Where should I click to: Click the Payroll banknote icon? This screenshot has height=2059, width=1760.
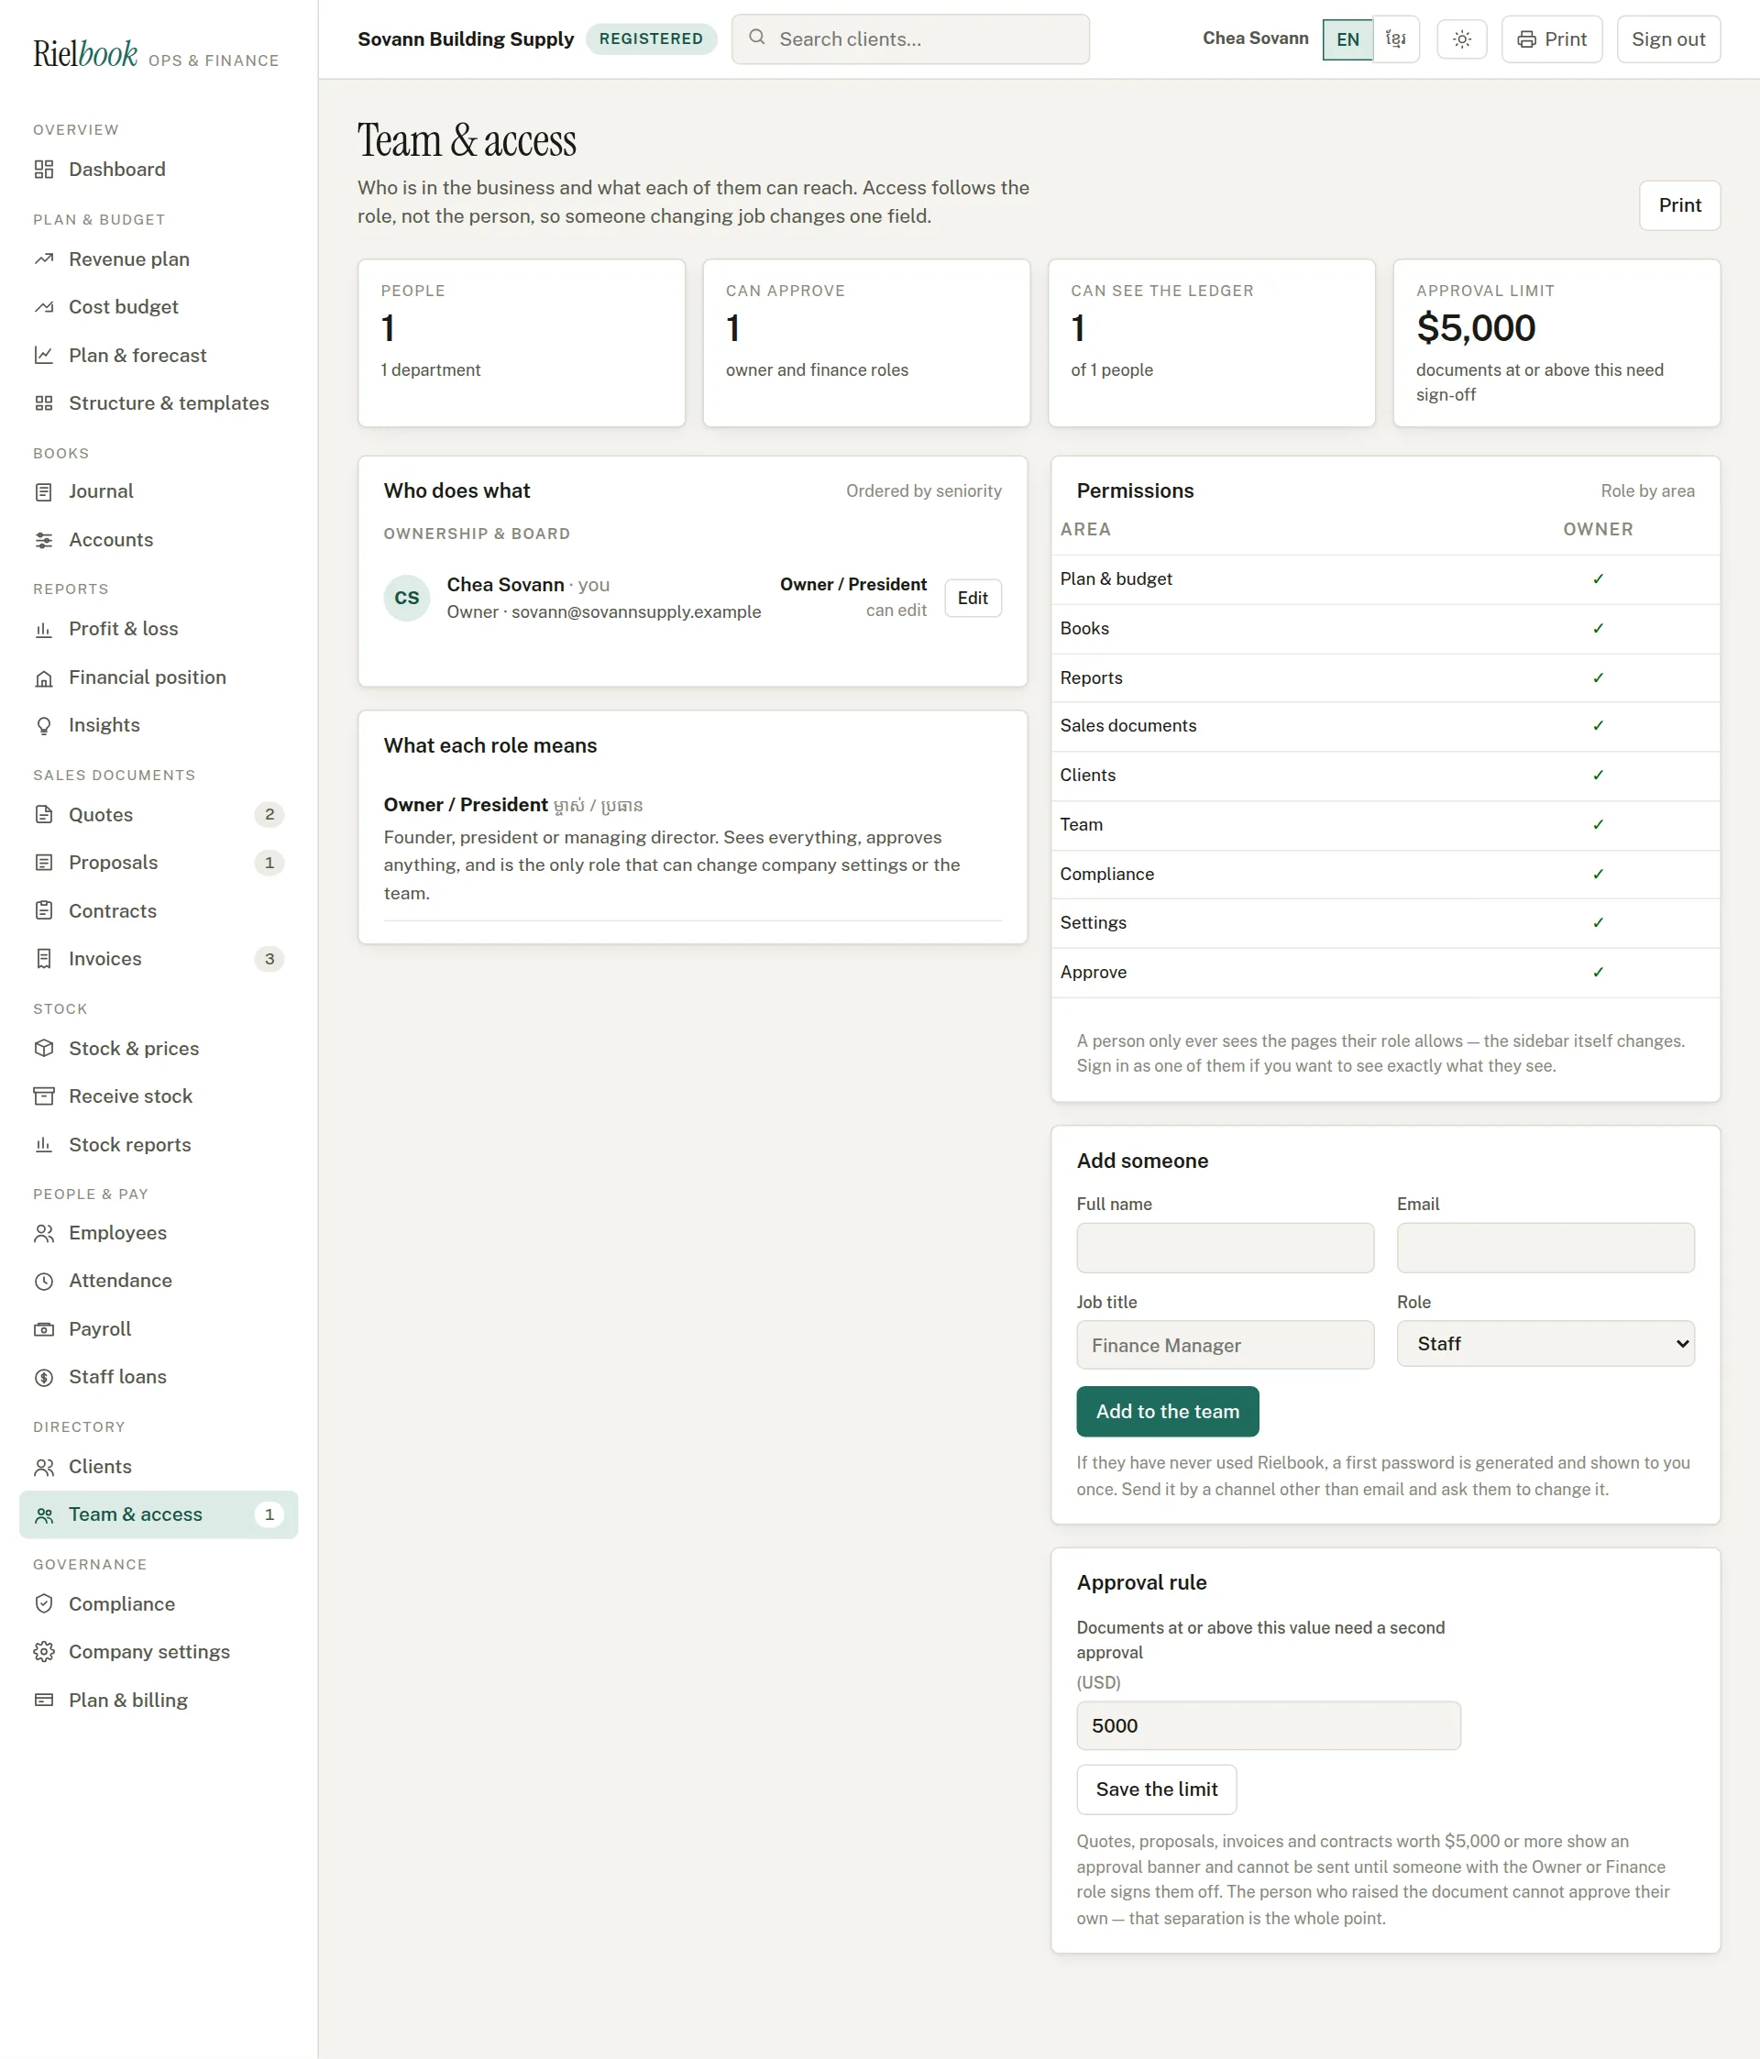tap(44, 1328)
